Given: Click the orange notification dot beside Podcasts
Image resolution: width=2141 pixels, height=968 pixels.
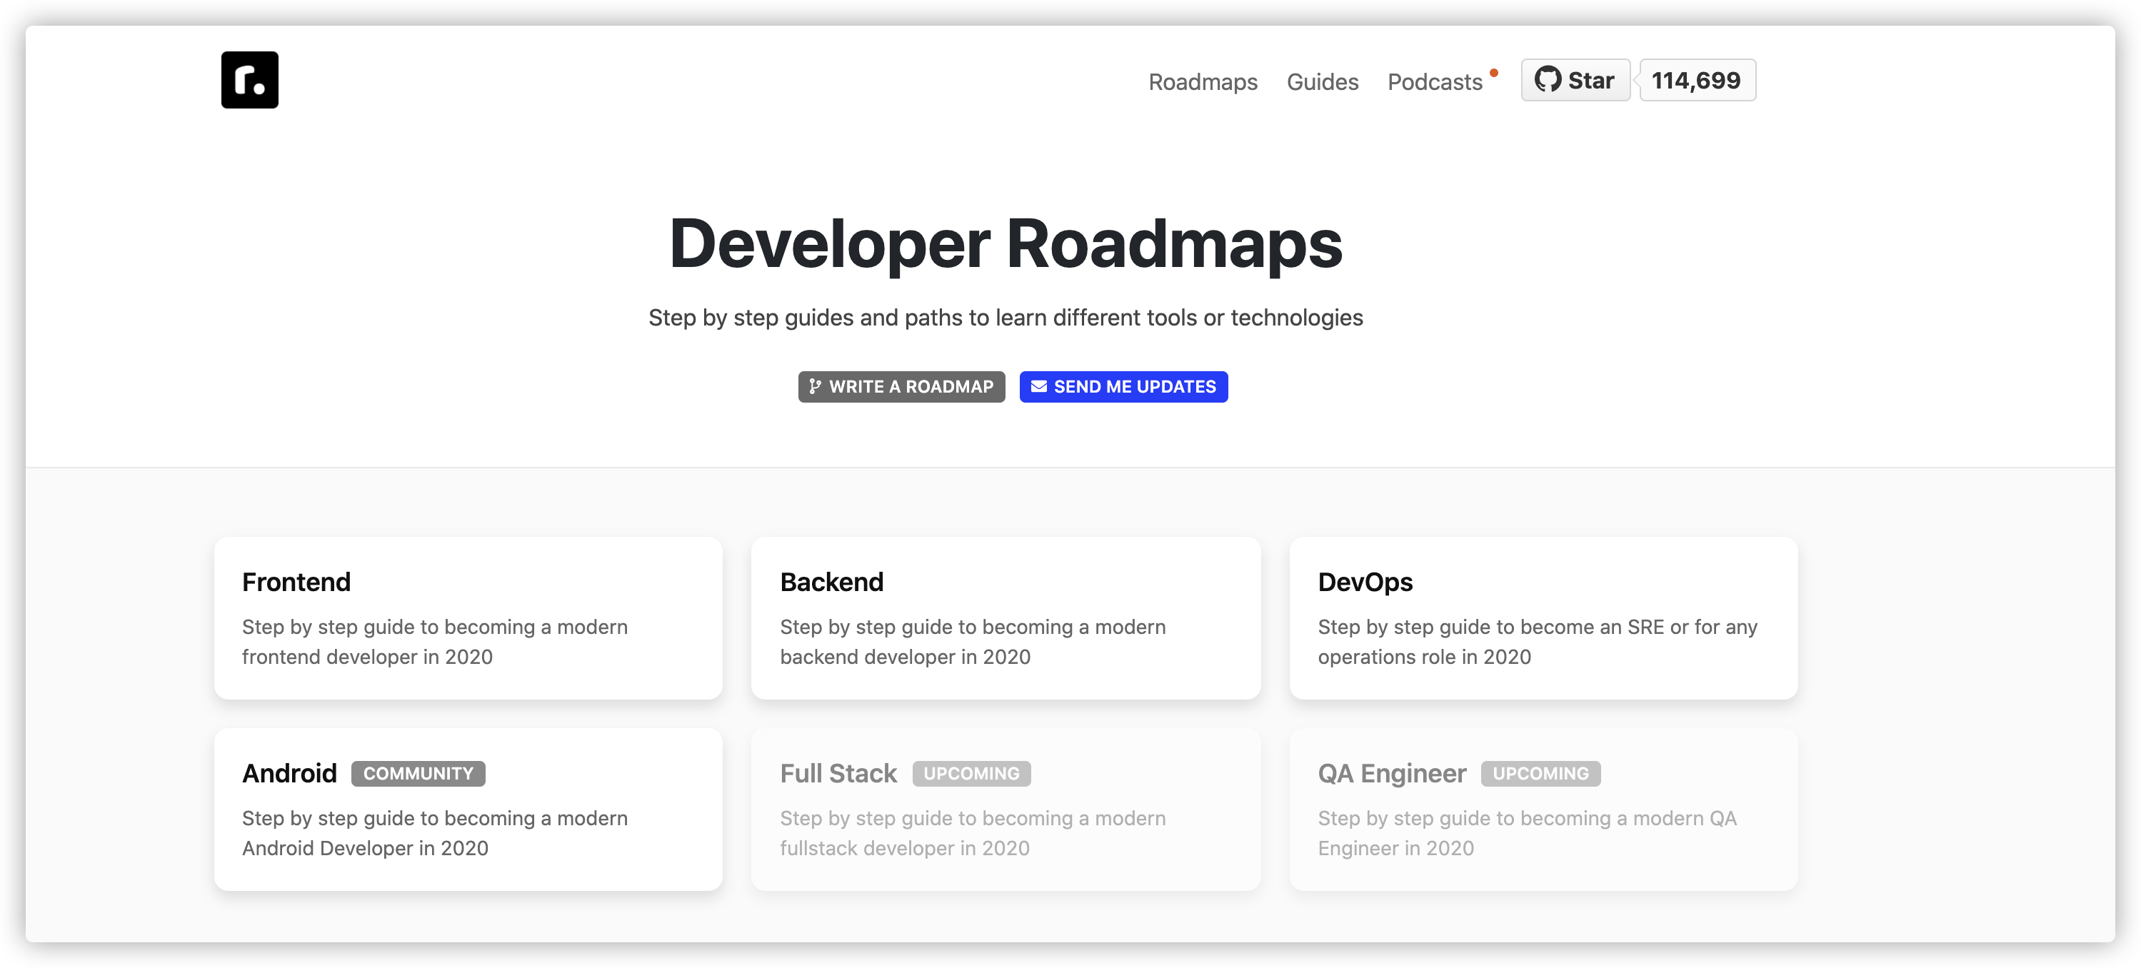Looking at the screenshot, I should pyautogui.click(x=1493, y=73).
